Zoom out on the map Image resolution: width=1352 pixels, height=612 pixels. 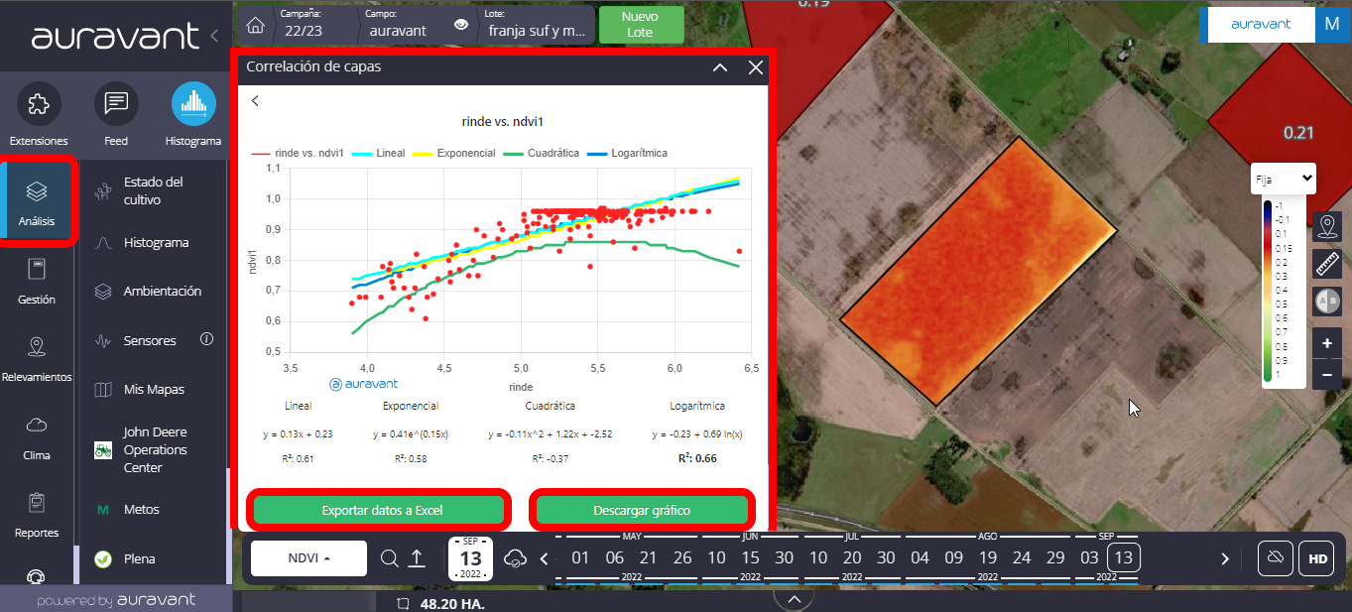point(1327,375)
